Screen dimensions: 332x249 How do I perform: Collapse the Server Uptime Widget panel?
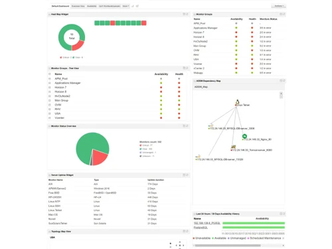(49, 175)
